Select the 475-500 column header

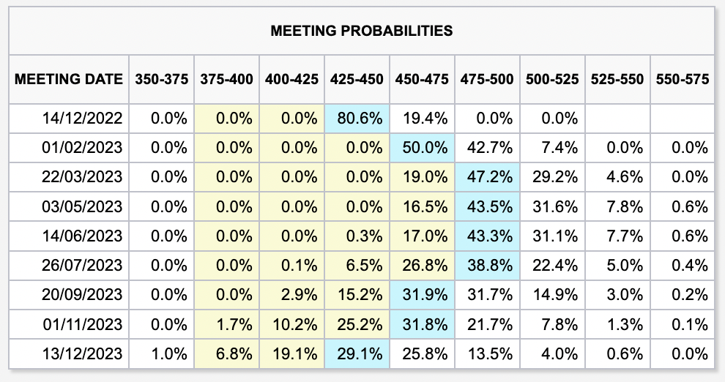[x=486, y=79]
